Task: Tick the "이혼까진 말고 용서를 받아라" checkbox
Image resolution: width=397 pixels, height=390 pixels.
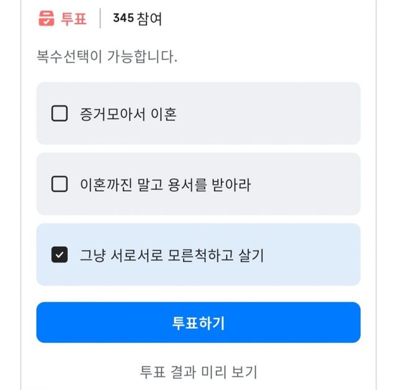Action: coord(60,184)
